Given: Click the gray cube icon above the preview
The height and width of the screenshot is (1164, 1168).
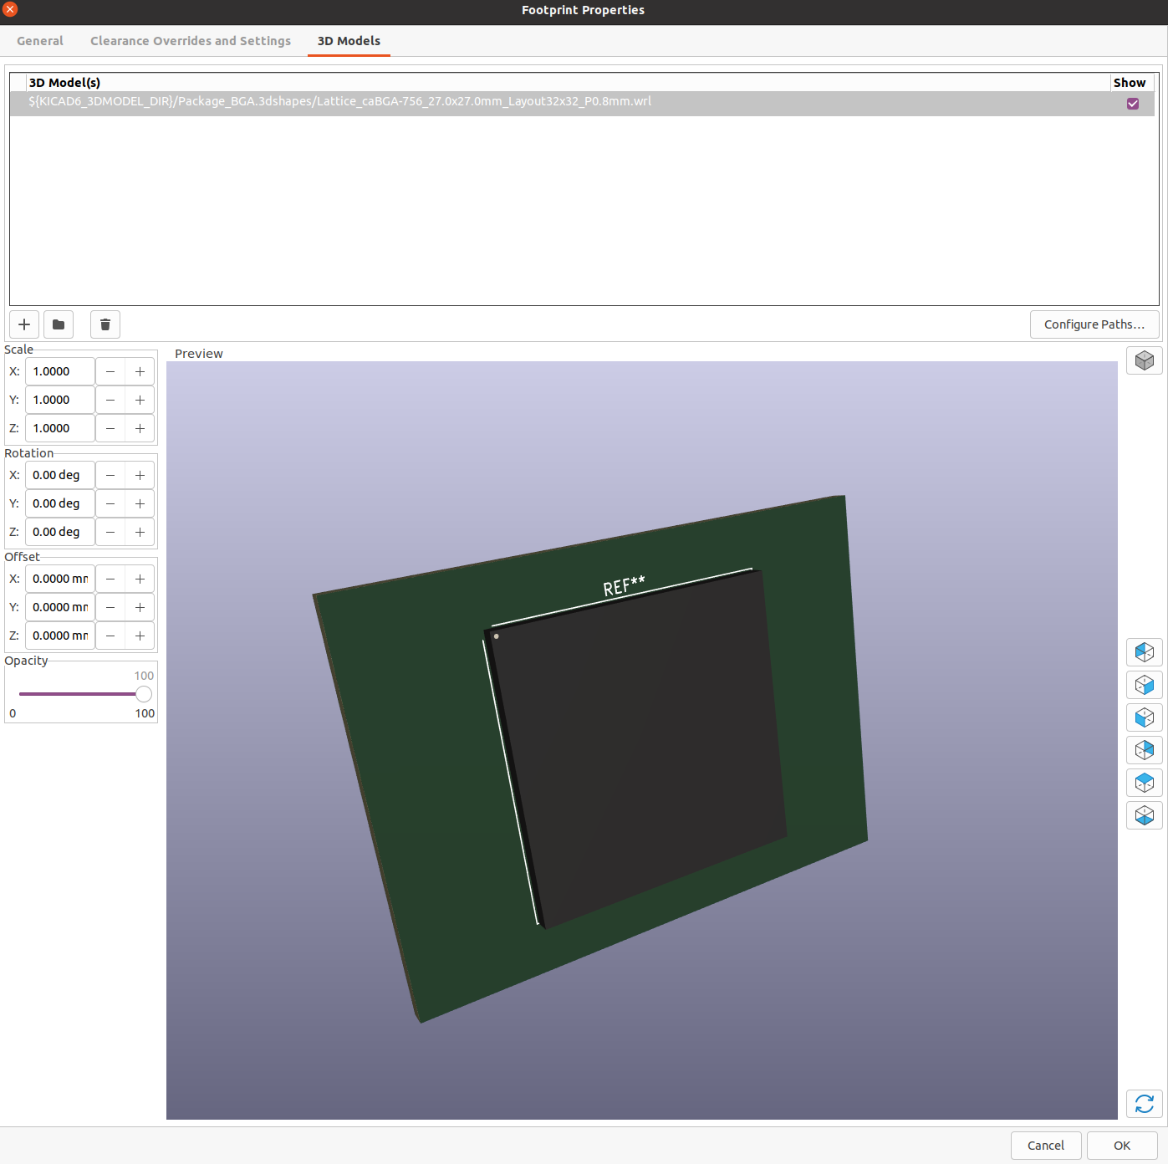Looking at the screenshot, I should coord(1144,360).
